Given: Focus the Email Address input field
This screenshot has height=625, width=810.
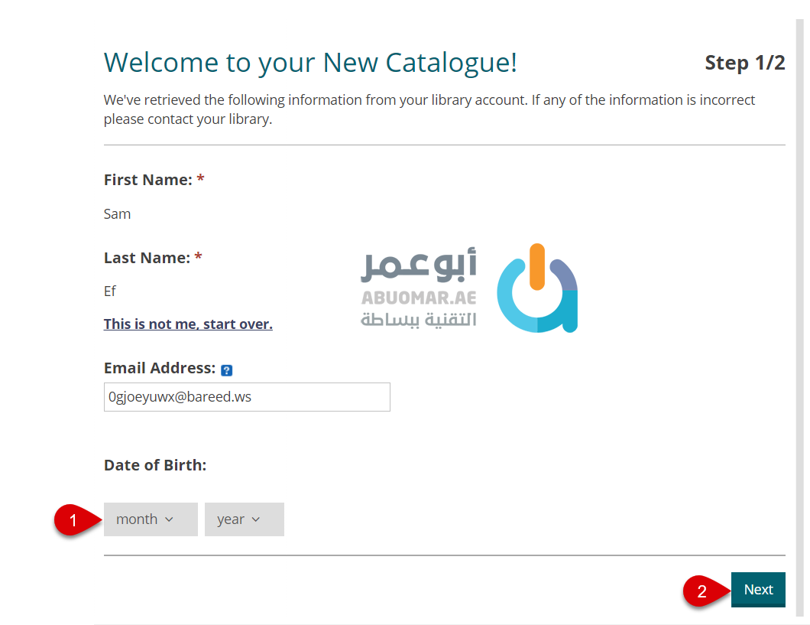Looking at the screenshot, I should coord(247,397).
